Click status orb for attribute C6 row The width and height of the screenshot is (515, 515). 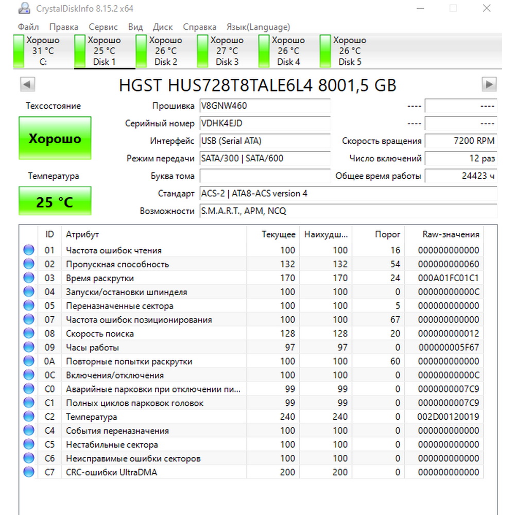[29, 458]
